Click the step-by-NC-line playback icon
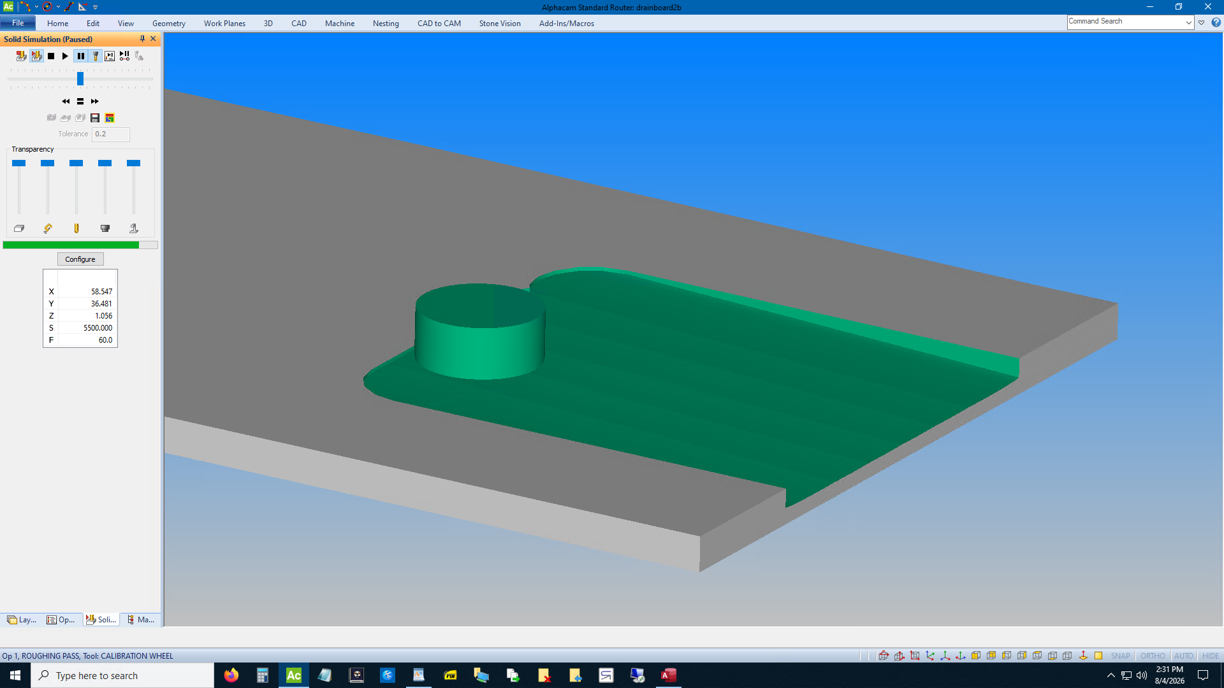Image resolution: width=1224 pixels, height=688 pixels. 110,56
